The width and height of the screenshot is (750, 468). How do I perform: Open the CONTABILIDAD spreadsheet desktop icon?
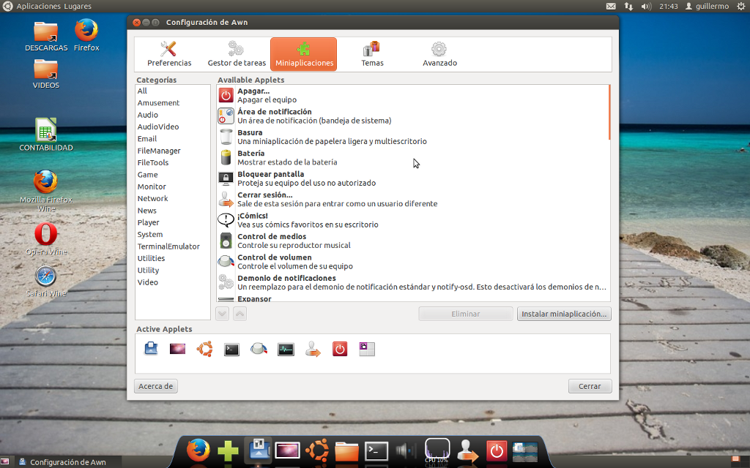click(46, 135)
